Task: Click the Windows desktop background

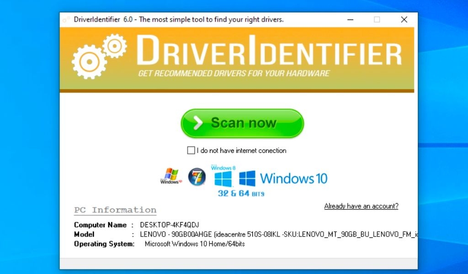Action: (x=27, y=137)
